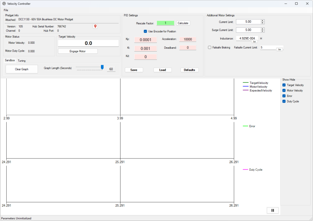The width and height of the screenshot is (313, 221).
Task: Enable the Failsafe Braking checkbox
Action: point(210,47)
